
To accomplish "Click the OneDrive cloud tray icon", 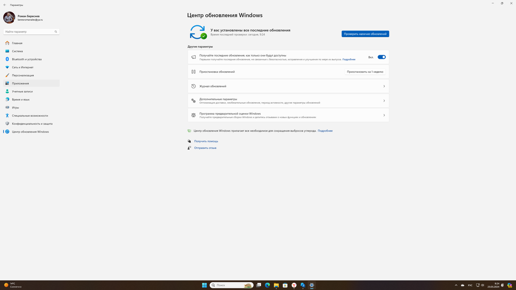I will [x=462, y=285].
